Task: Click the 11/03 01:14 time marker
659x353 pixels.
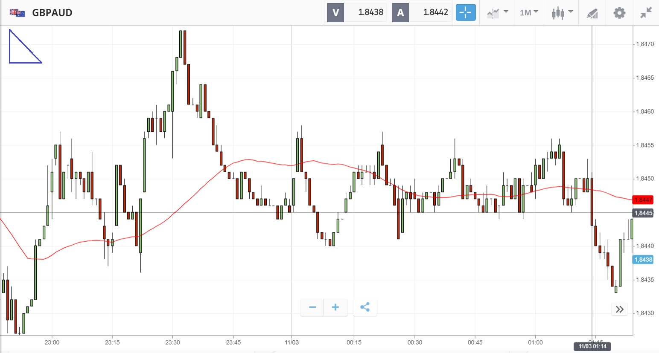Action: point(592,347)
